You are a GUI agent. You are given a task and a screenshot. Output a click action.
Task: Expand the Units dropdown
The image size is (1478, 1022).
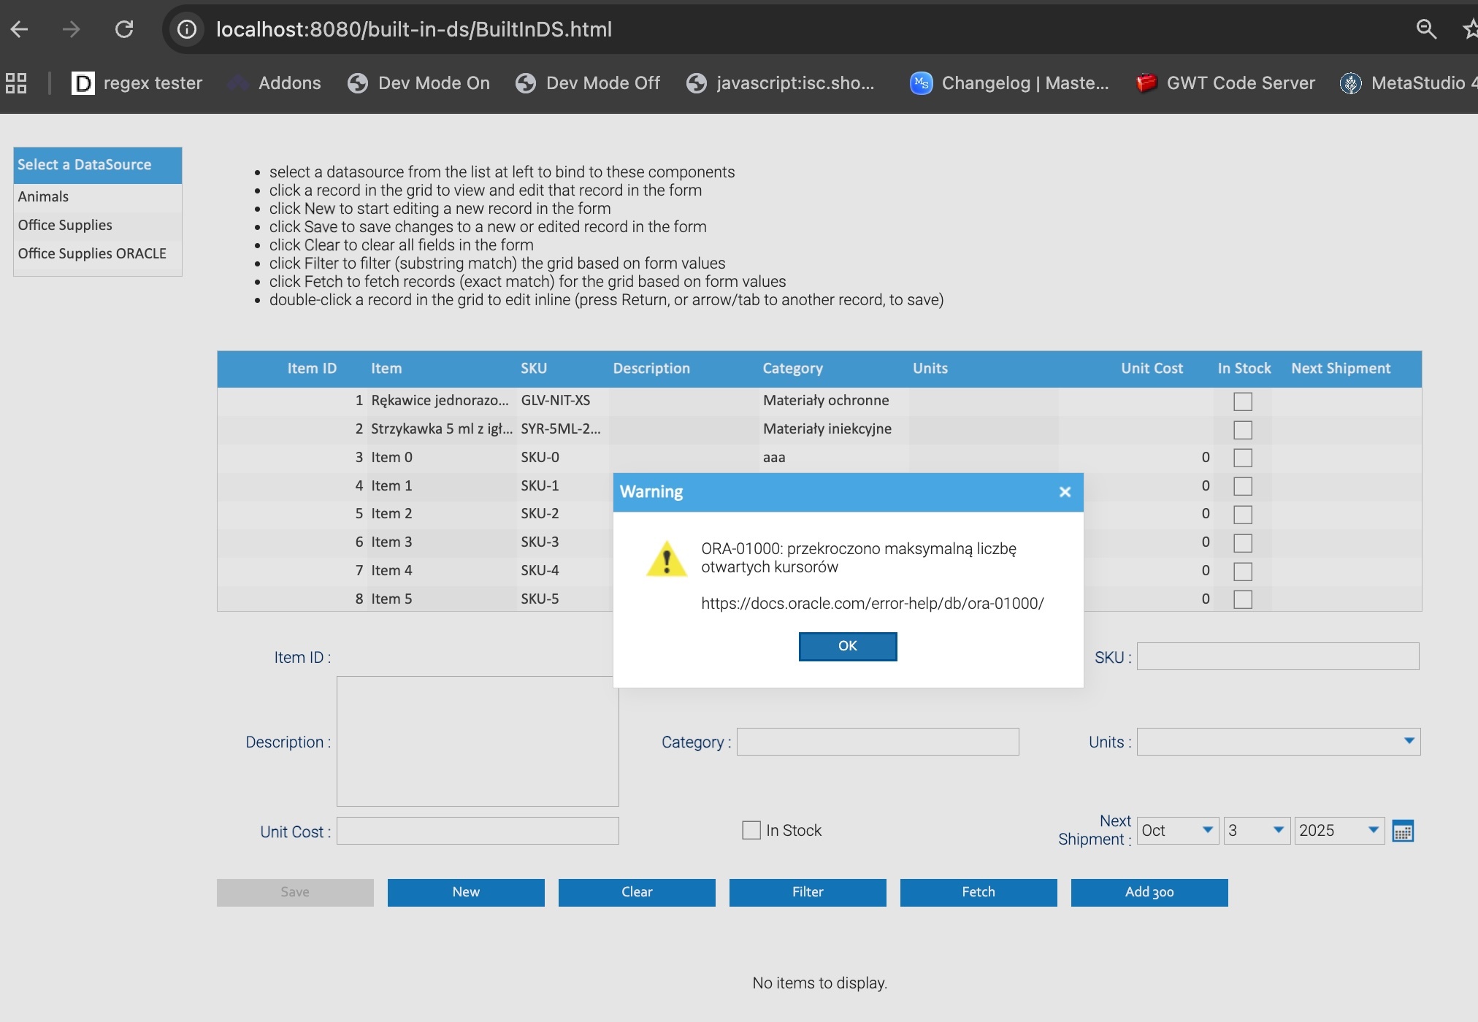[x=1409, y=742]
